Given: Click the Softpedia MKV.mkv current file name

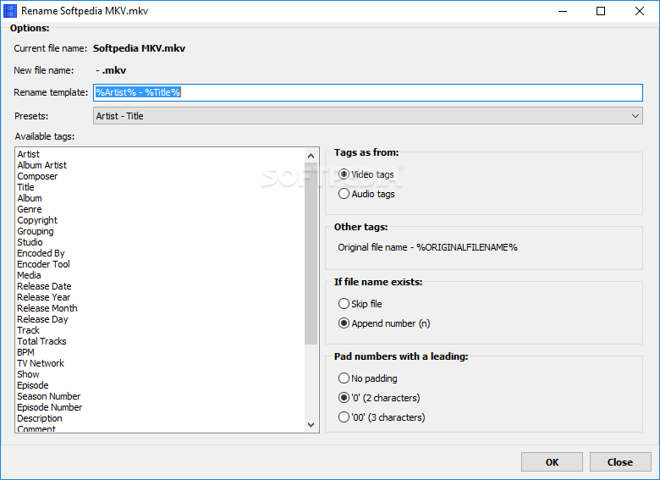Looking at the screenshot, I should [139, 48].
